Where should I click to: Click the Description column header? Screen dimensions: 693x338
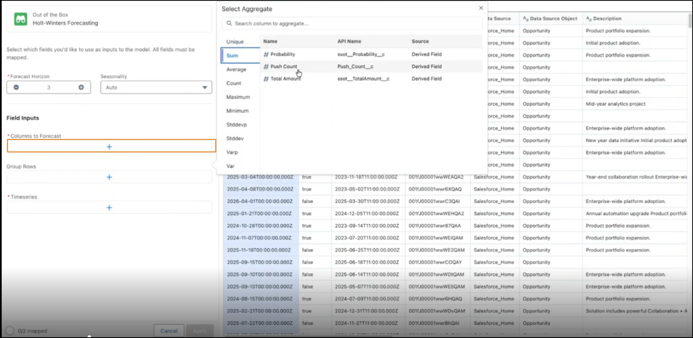pos(607,19)
